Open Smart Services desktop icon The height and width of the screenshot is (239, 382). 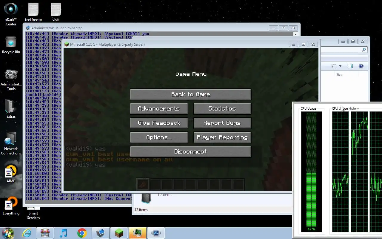pyautogui.click(x=33, y=213)
